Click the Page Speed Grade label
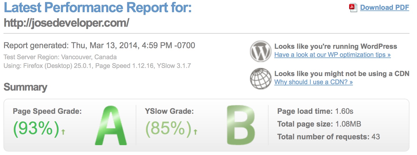417x155 pixels. pyautogui.click(x=47, y=111)
